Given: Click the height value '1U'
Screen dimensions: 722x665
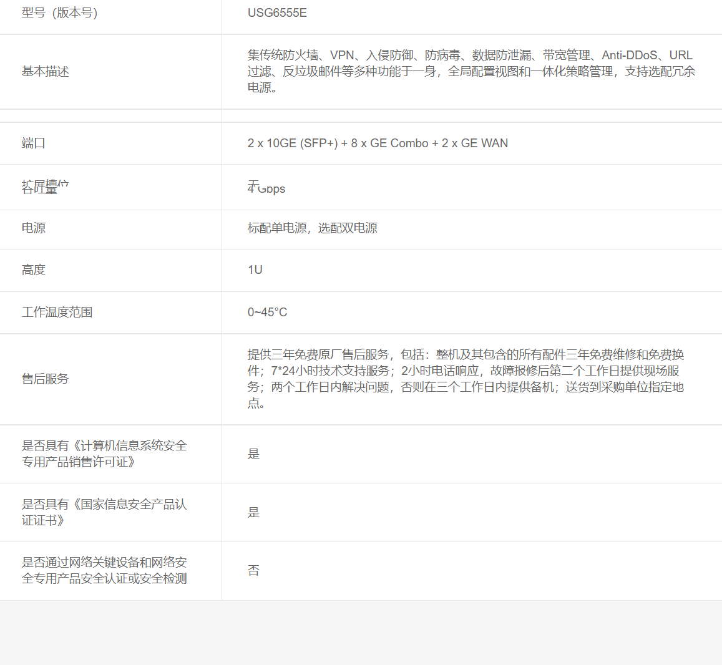Looking at the screenshot, I should [x=255, y=269].
